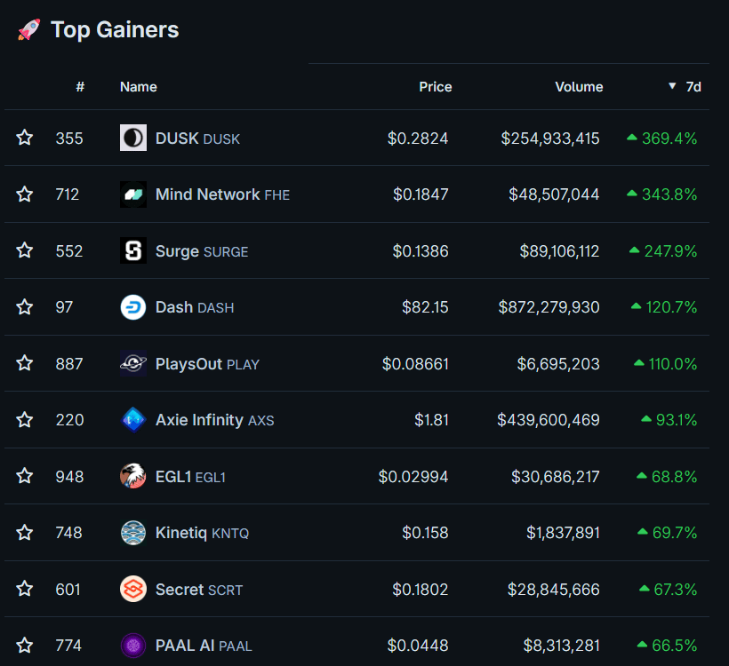Click the 247.9% gain value

click(x=670, y=251)
